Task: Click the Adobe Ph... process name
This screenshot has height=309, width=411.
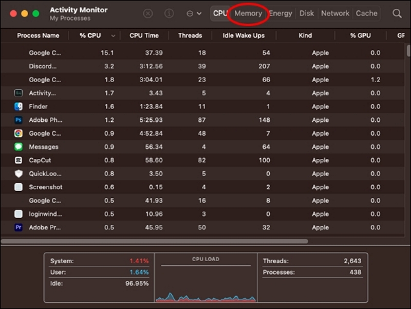Action: tap(45, 120)
